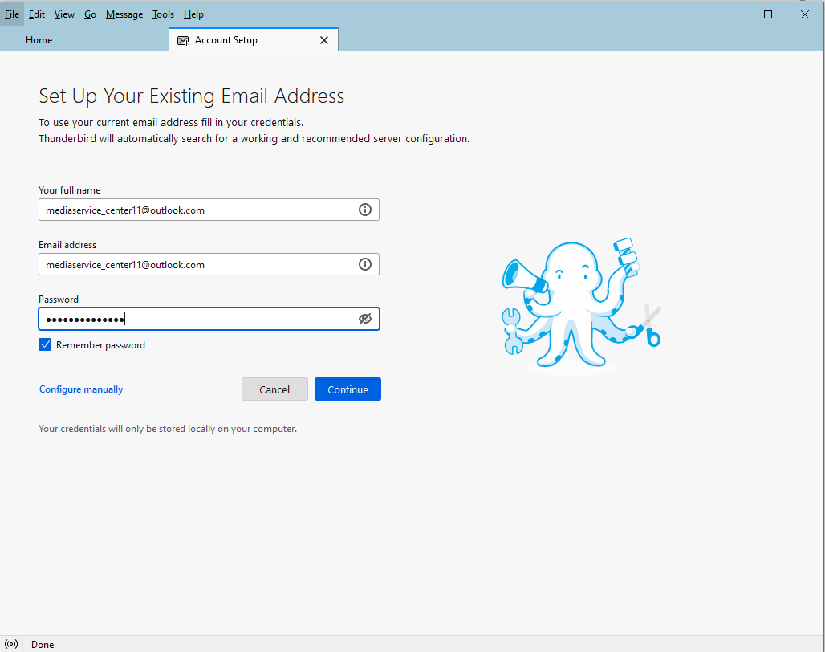Viewport: 825px width, 652px height.
Task: Open the Edit menu
Action: coord(36,14)
